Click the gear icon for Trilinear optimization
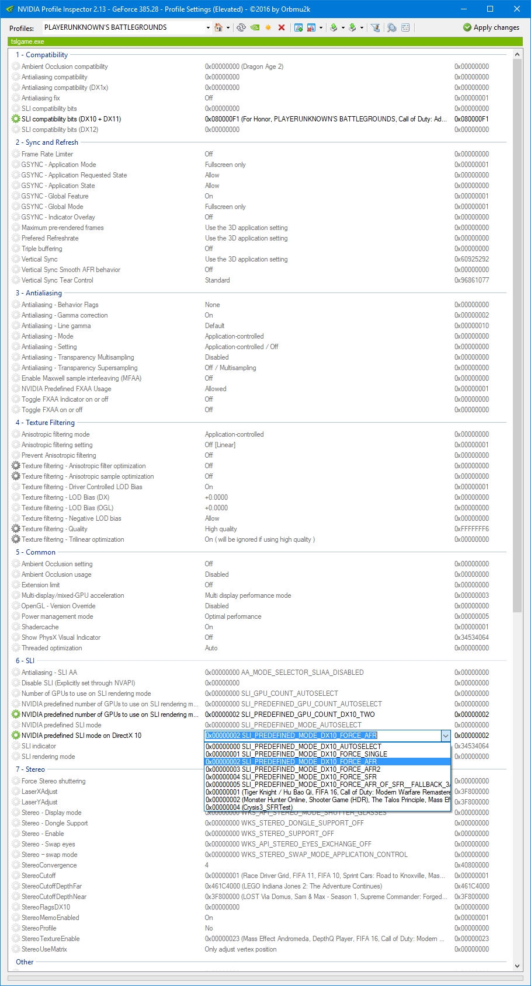 click(16, 539)
